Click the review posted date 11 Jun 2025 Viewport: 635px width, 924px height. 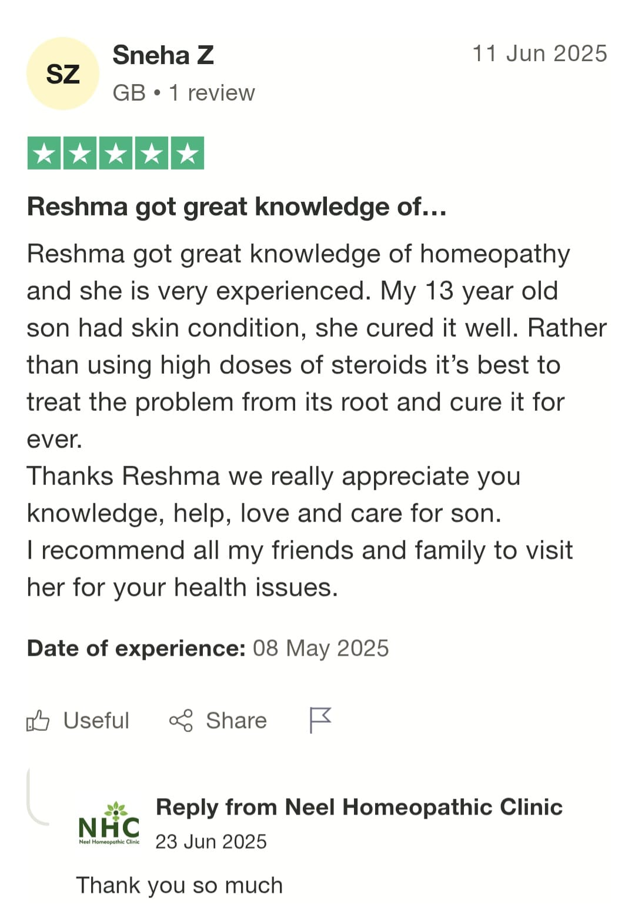[539, 54]
